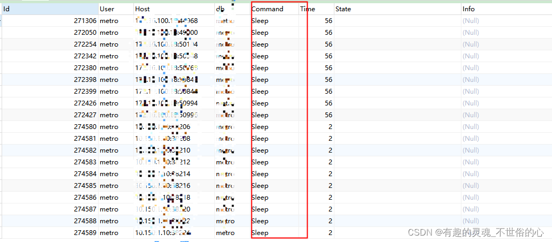Click the State column header
This screenshot has width=552, height=242.
coord(398,9)
